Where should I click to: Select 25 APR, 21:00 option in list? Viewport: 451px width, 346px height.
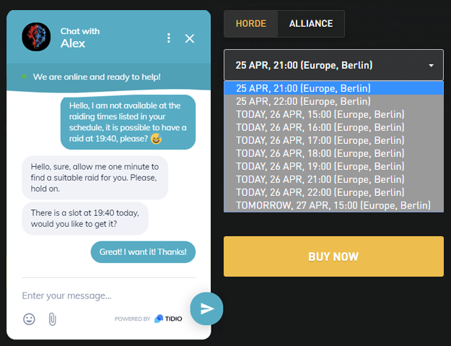click(333, 88)
